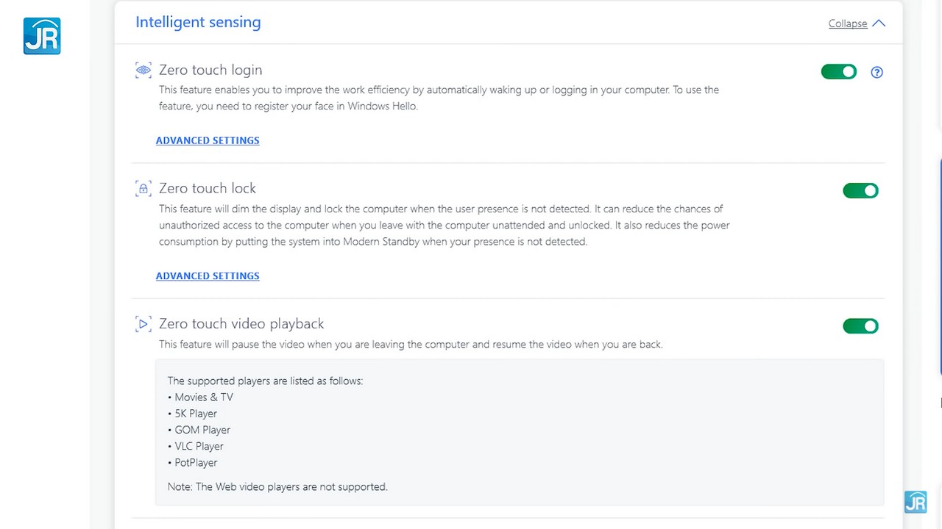The height and width of the screenshot is (529, 942).
Task: Click Movies & TV in supported players list
Action: 204,397
